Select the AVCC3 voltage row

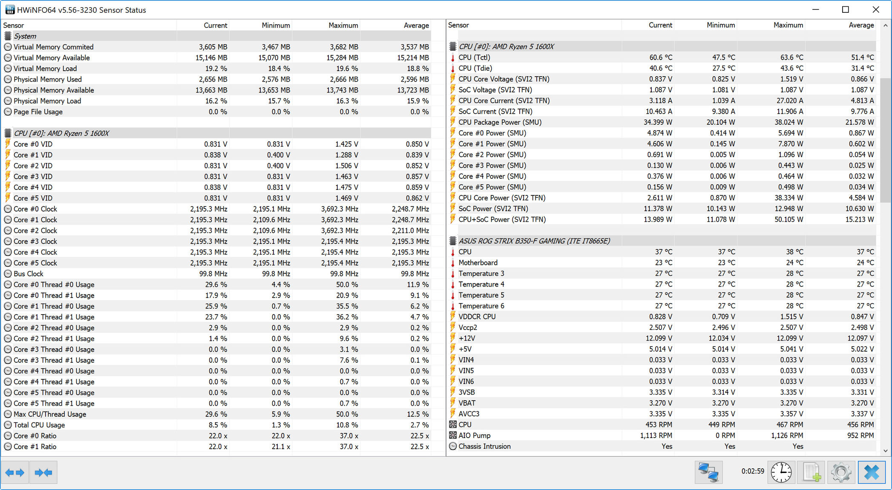click(x=662, y=414)
